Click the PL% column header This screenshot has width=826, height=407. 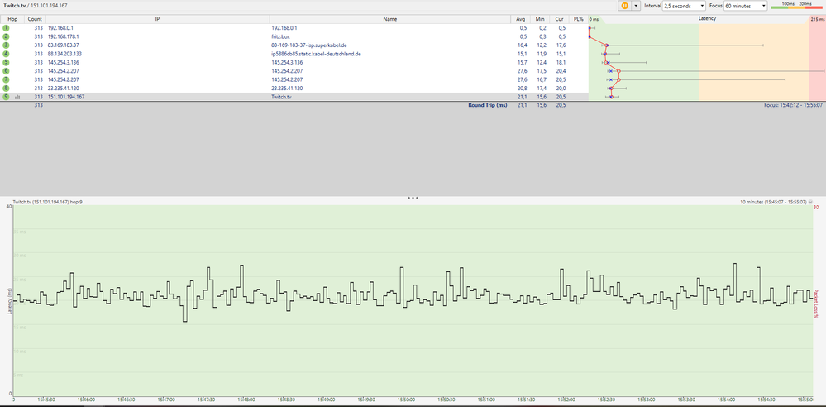coord(579,19)
